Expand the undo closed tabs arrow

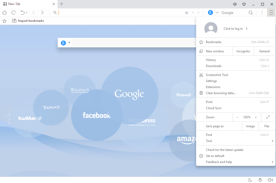26,13
